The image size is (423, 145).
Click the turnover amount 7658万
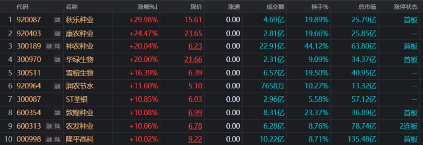coord(273,86)
